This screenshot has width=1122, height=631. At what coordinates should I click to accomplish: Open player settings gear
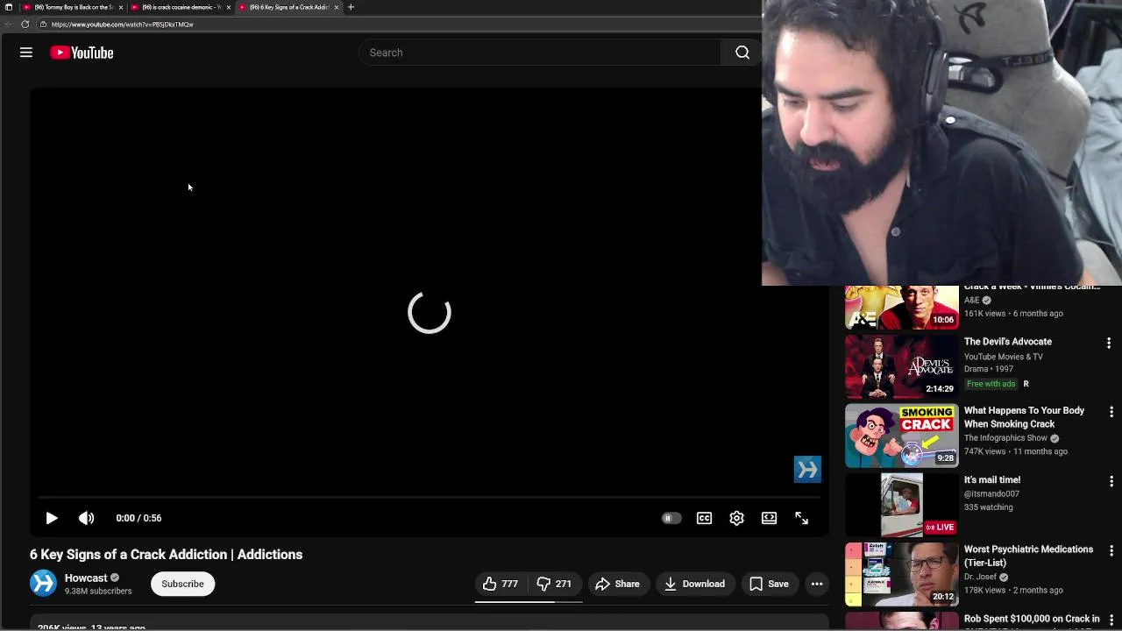736,518
